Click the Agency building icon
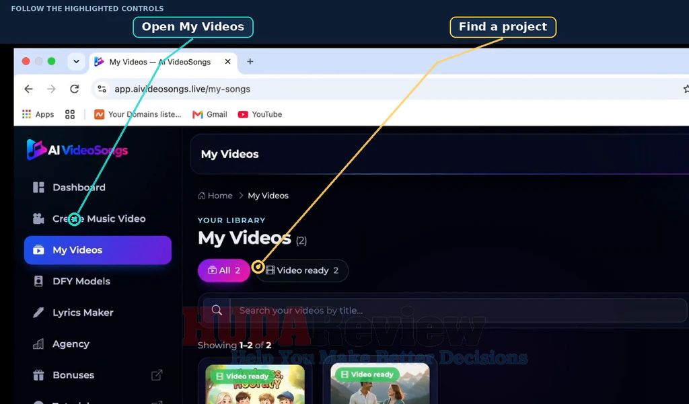689x404 pixels. (38, 344)
